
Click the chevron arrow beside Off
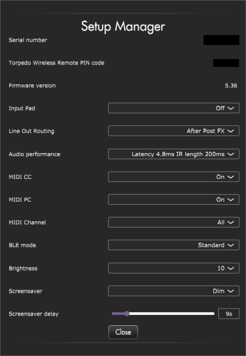click(231, 108)
